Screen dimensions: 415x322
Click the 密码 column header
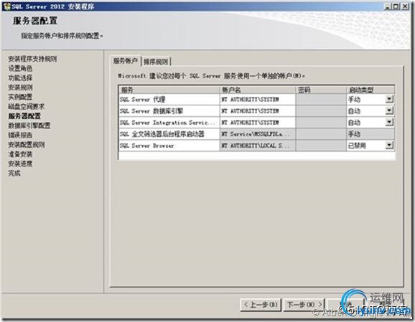[321, 90]
